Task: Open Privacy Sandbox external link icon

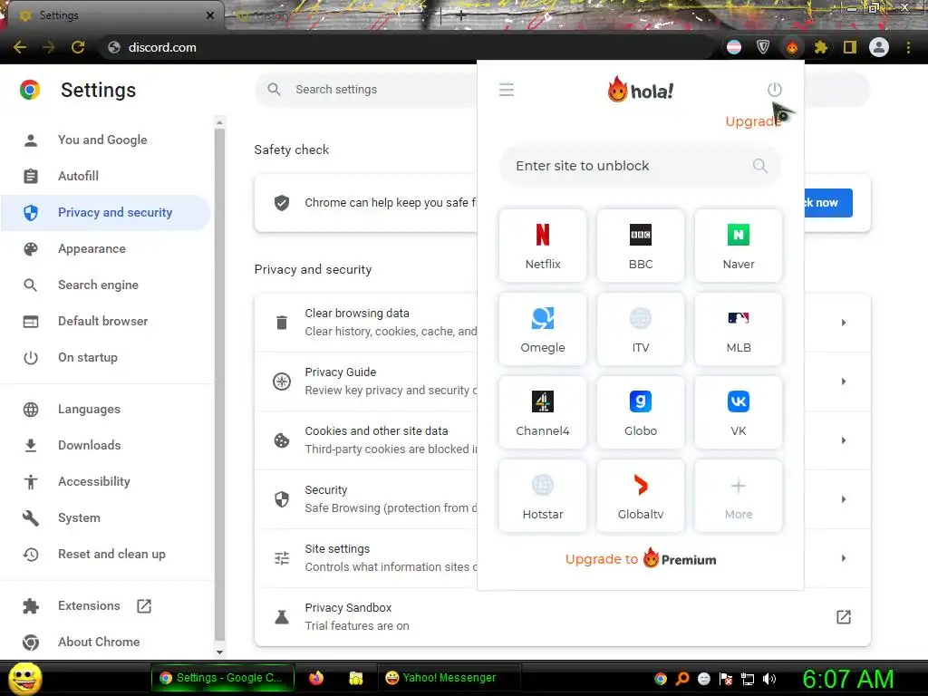Action: click(844, 616)
